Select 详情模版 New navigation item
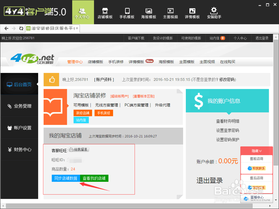Image resolution: width=279 pixels, height=209 pixels. [x=141, y=62]
